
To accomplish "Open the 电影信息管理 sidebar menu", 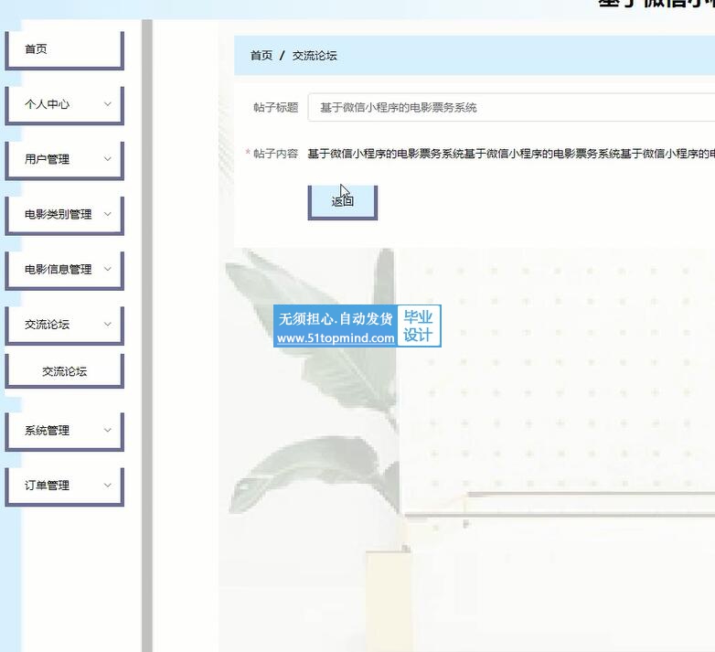I will click(x=64, y=270).
